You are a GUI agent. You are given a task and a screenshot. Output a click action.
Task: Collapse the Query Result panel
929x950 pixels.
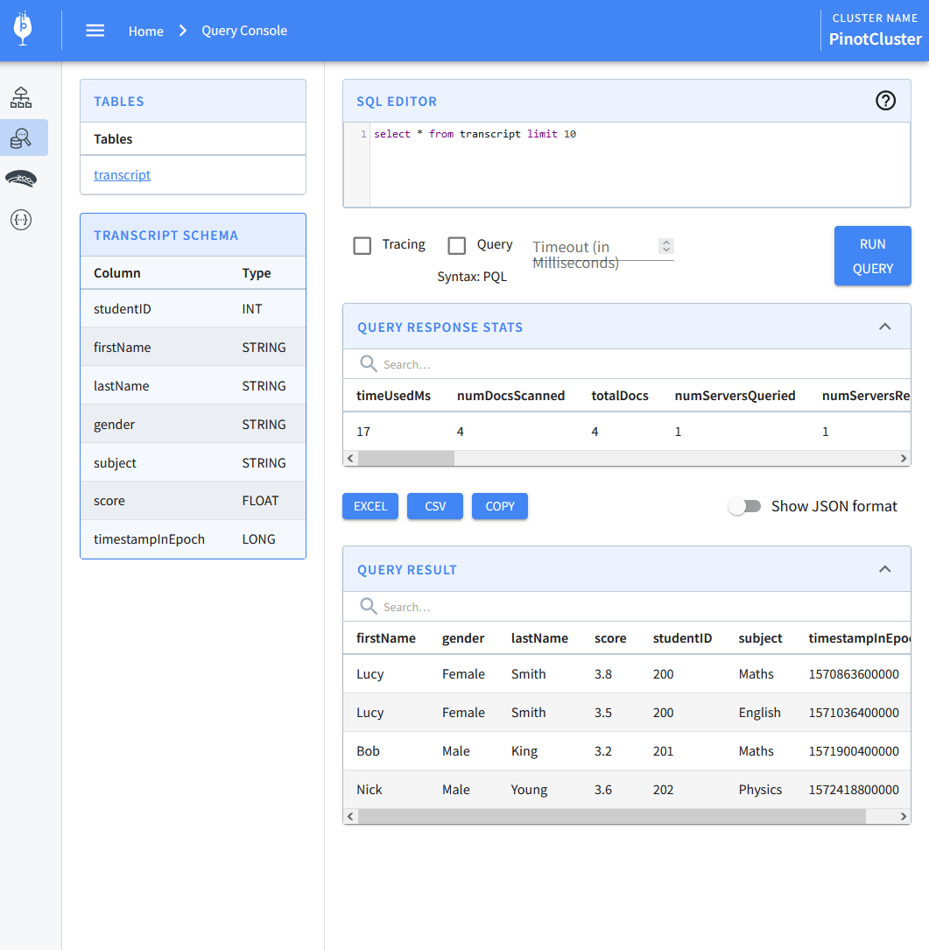tap(884, 569)
